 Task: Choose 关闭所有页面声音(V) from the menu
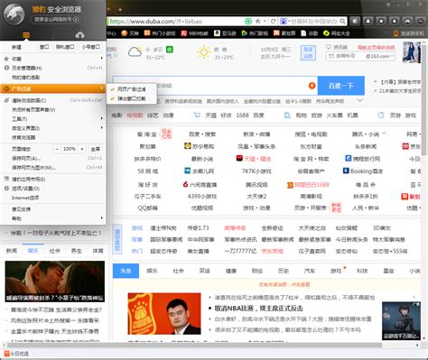click(x=53, y=110)
